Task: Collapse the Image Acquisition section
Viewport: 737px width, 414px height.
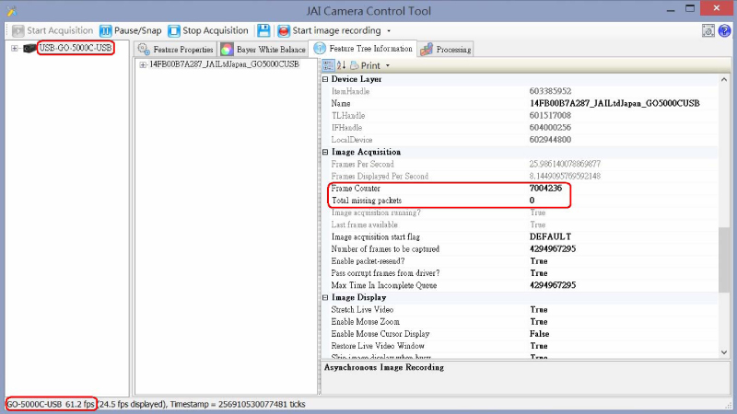Action: [x=325, y=152]
